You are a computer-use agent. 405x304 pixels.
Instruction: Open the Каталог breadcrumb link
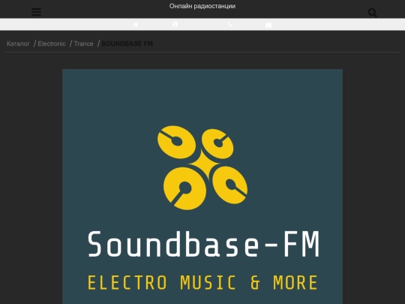[x=18, y=44]
